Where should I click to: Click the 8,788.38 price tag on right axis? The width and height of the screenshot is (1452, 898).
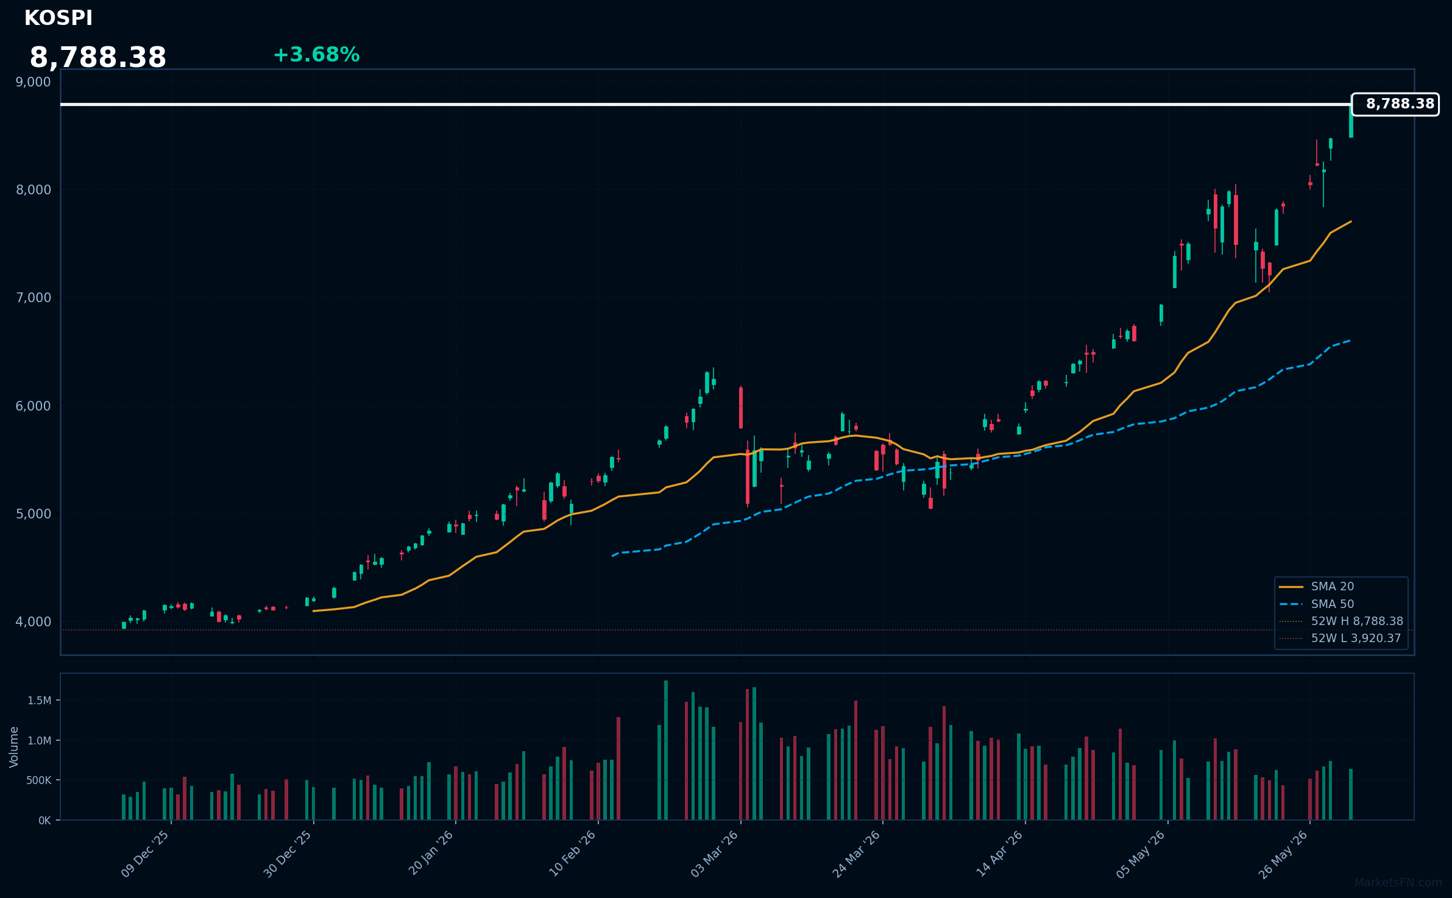pyautogui.click(x=1395, y=104)
